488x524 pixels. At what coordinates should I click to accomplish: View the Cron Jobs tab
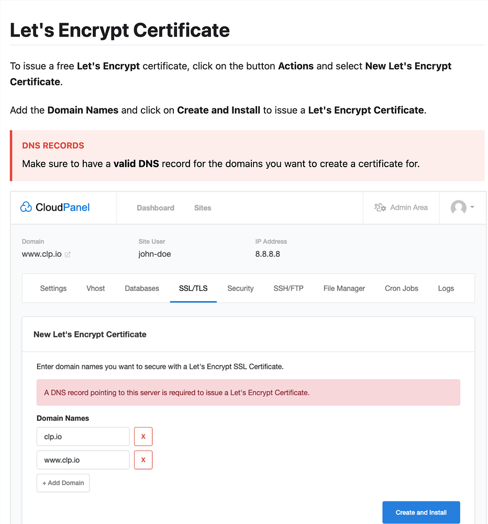click(x=401, y=288)
